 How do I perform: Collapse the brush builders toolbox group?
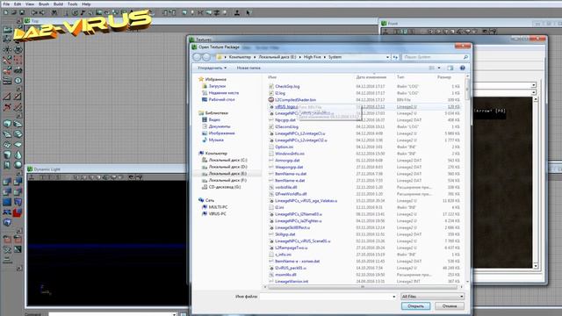19,116
